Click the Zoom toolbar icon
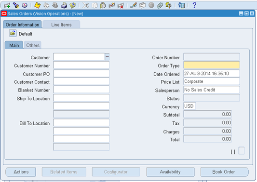 142,5
